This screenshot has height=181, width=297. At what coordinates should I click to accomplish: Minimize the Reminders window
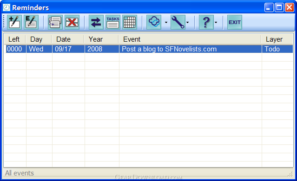click(x=269, y=7)
